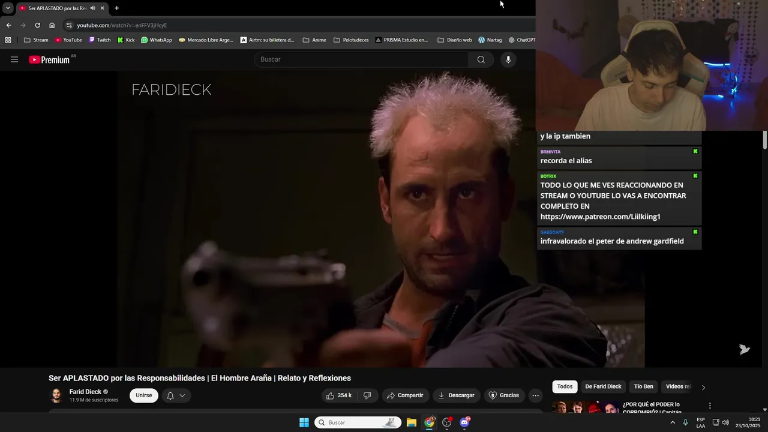Open OBS Studio from the taskbar
The image size is (768, 432).
coord(447,422)
